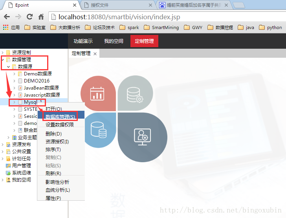Click the browser forward arrow
The width and height of the screenshot is (286, 218).
[x=18, y=17]
